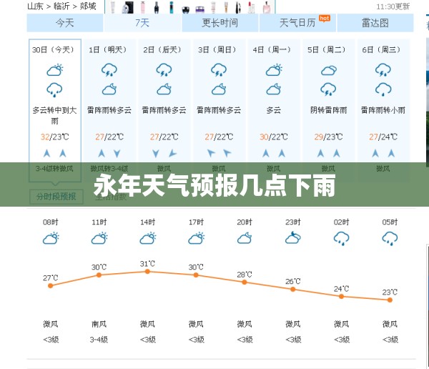Switch to the 7天 forecast tab
Viewport: 429px width, 369px height.
pyautogui.click(x=142, y=23)
